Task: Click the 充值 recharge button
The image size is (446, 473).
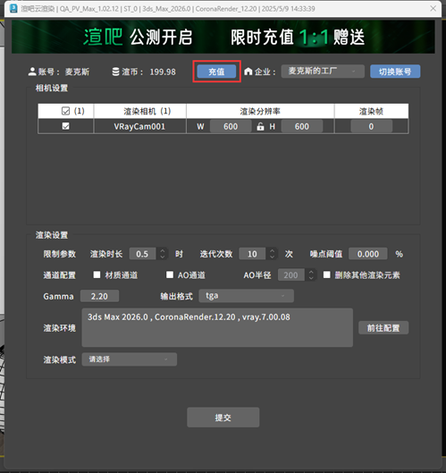Action: 216,72
